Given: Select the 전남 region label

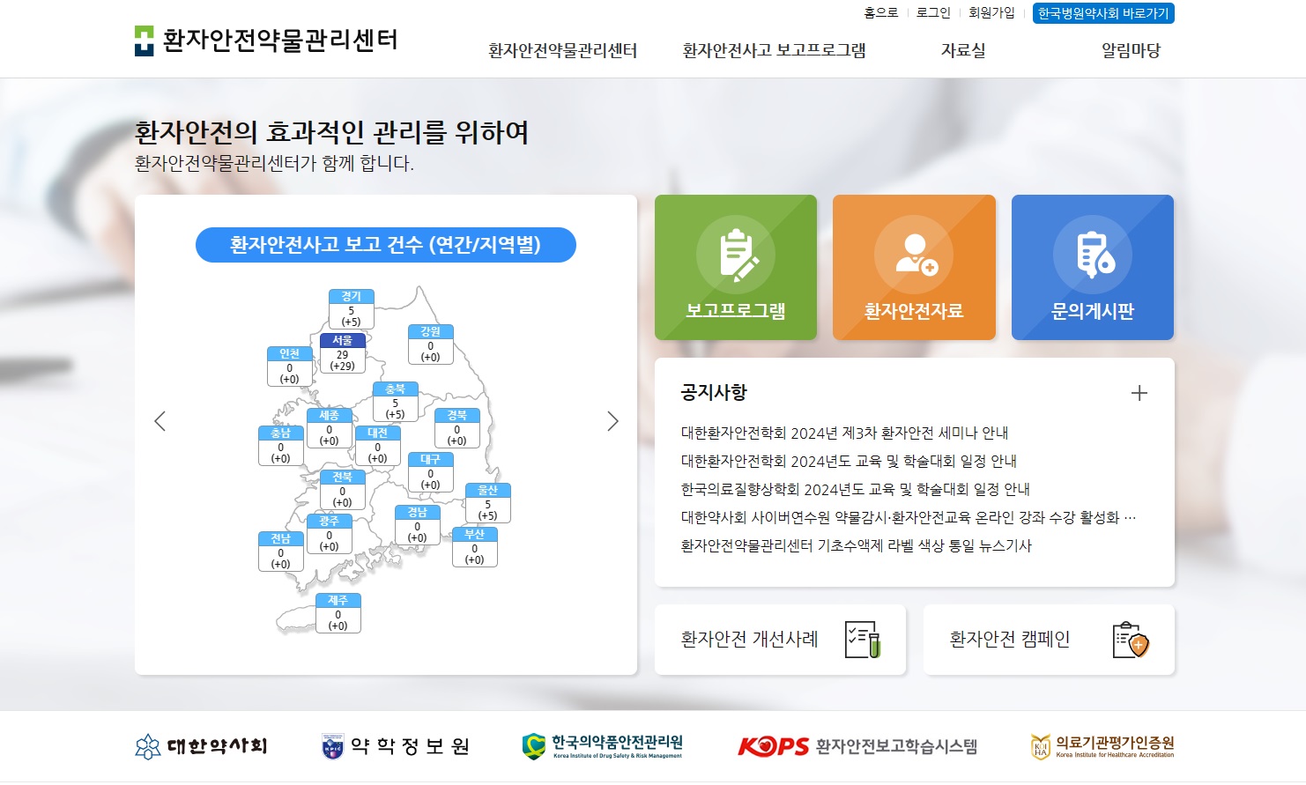Looking at the screenshot, I should [x=281, y=552].
